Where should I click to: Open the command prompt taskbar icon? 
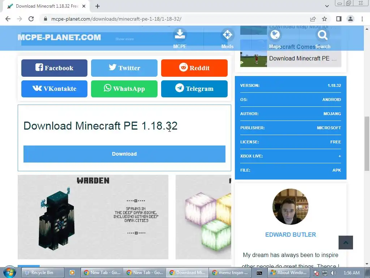(259, 273)
